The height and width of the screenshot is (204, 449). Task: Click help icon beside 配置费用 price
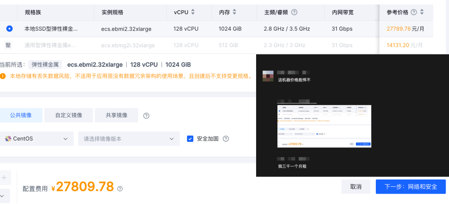(x=120, y=189)
